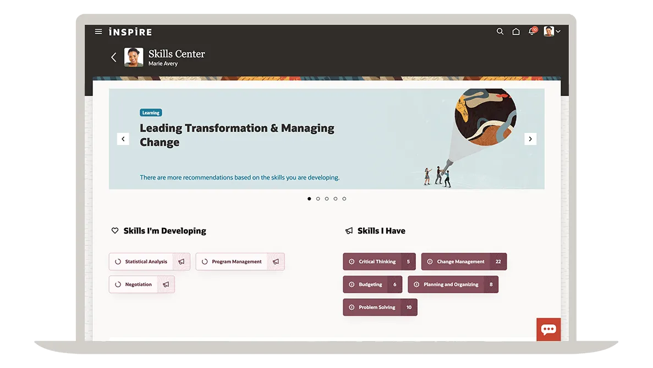Open the Critical Thinking skill chip
Screen dimensions: 653x368
click(379, 261)
